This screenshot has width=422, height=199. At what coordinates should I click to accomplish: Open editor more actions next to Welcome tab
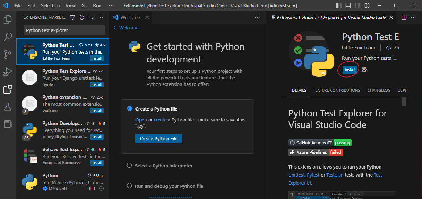[x=257, y=17]
